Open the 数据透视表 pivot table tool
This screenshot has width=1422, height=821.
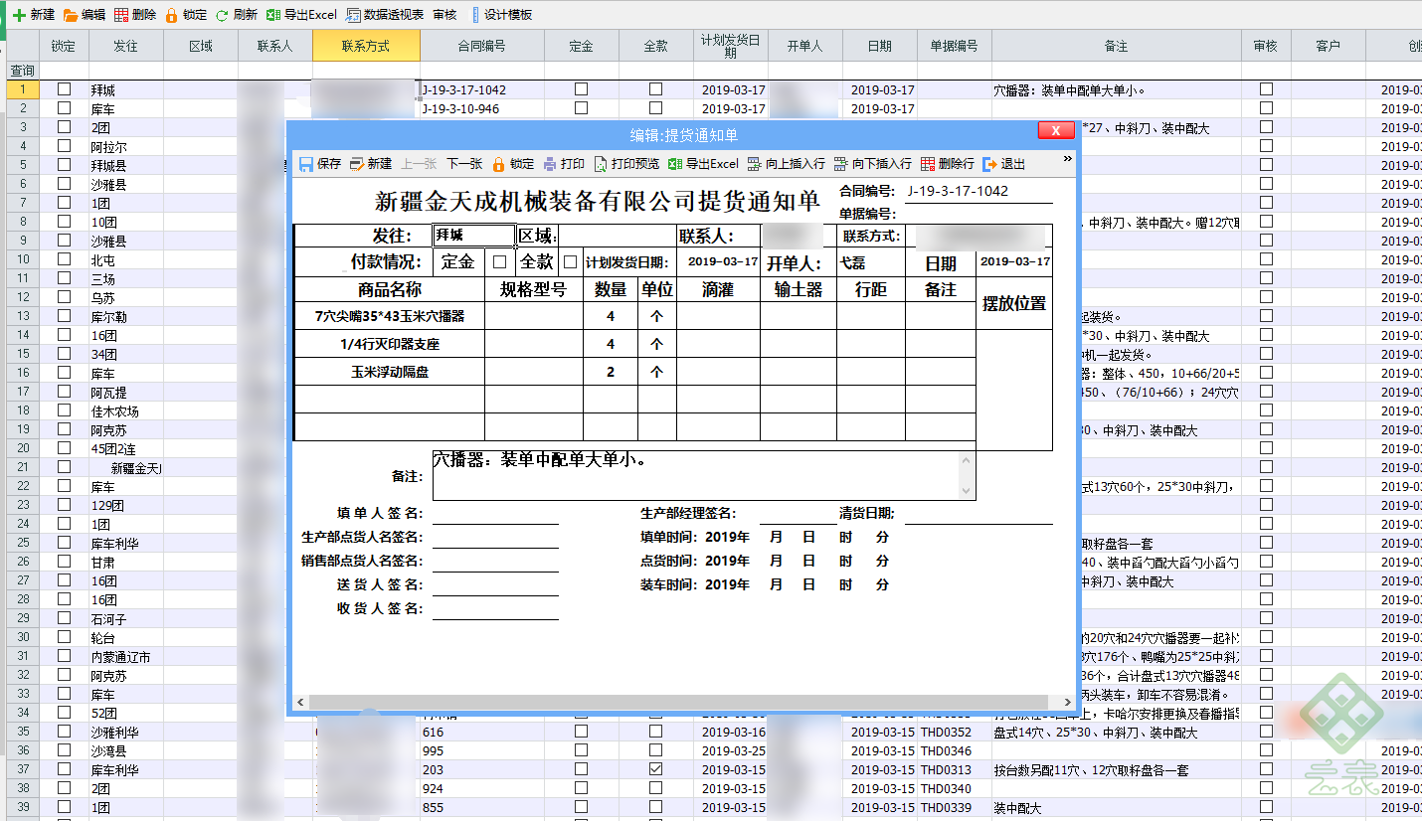click(385, 15)
